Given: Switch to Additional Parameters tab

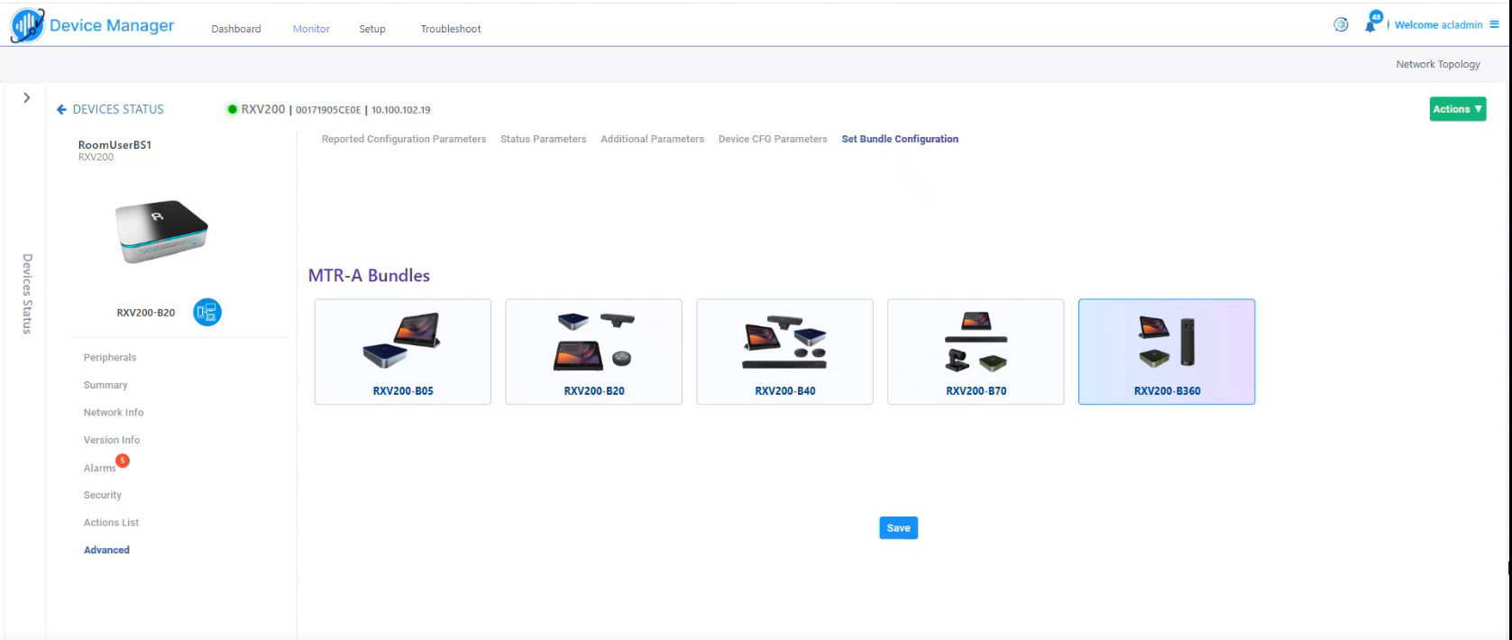Looking at the screenshot, I should click(x=653, y=139).
